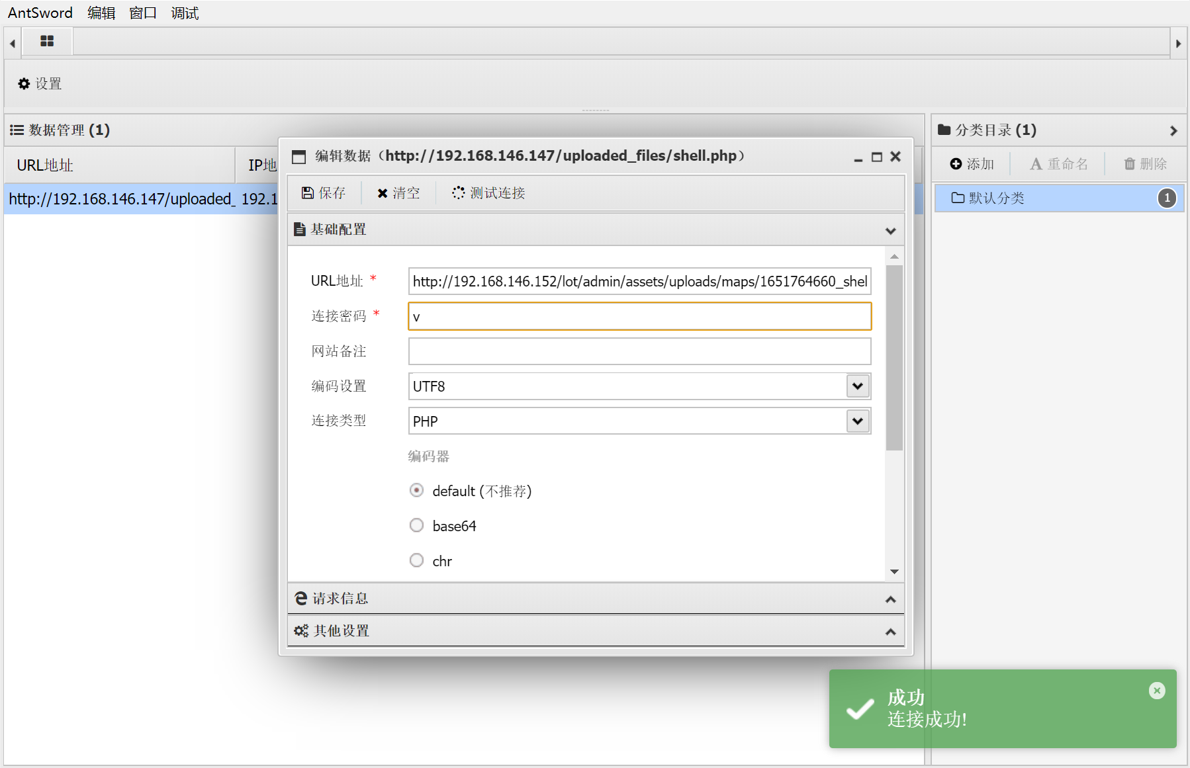This screenshot has width=1190, height=768.
Task: Click the 测试连接 test connection button
Action: pos(488,193)
